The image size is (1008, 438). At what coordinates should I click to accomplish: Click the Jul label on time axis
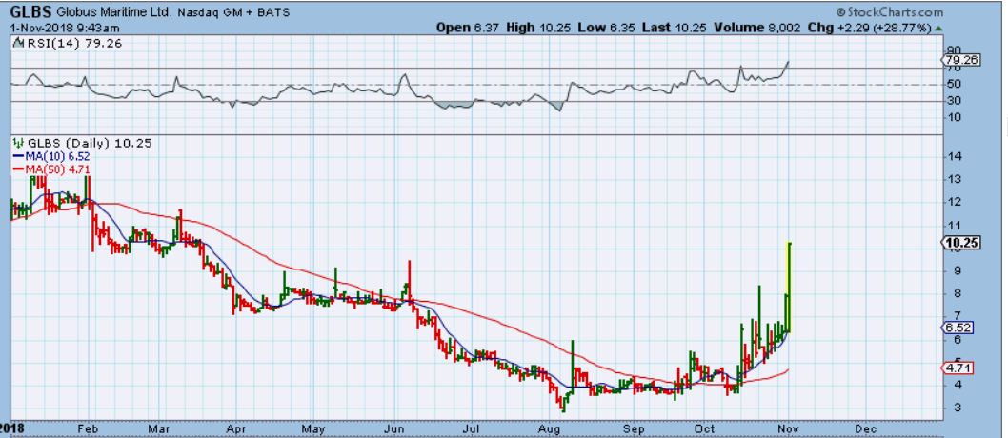click(473, 429)
